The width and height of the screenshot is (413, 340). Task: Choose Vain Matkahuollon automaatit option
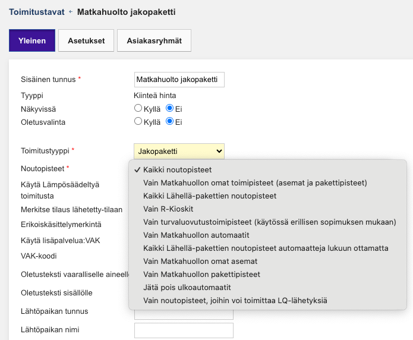[x=267, y=235]
